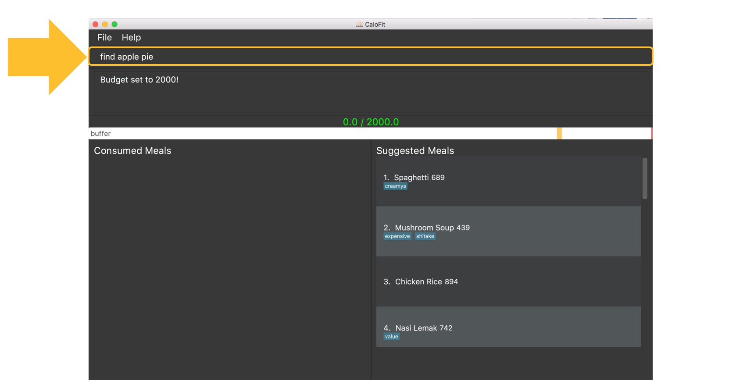736x392 pixels.
Task: Select the Mushroom Soup 439 meal card
Action: click(x=508, y=231)
